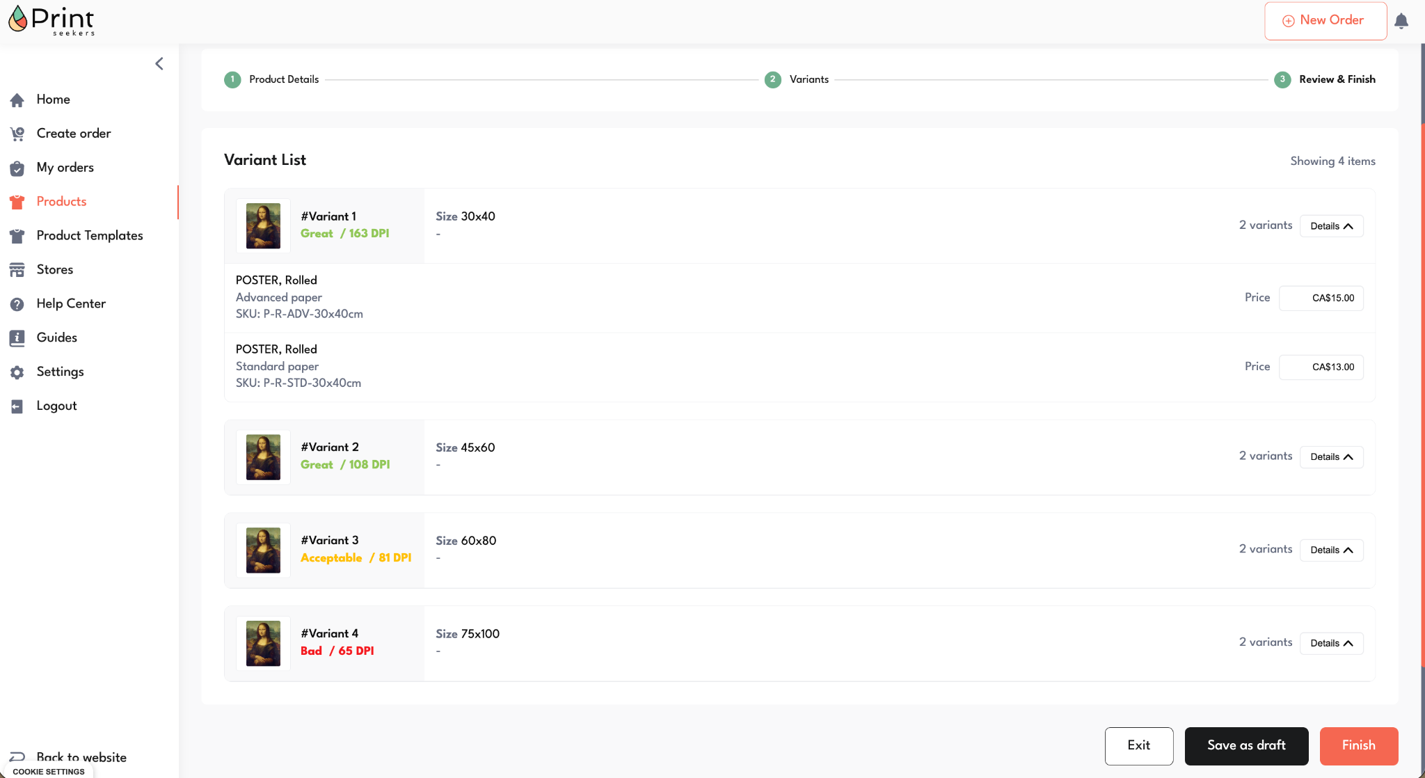Toggle Details for Variant 3
The image size is (1425, 778).
[1331, 550]
